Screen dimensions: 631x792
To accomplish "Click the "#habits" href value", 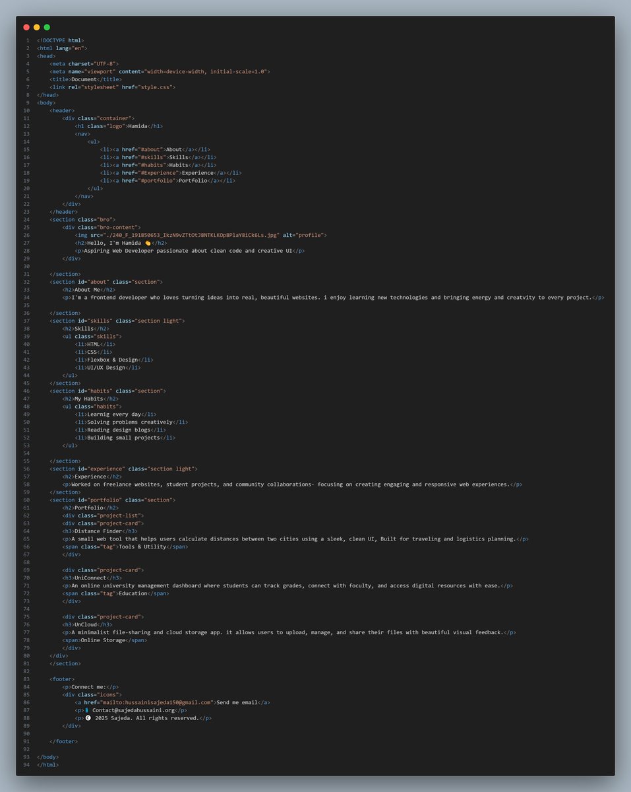I will [x=152, y=165].
